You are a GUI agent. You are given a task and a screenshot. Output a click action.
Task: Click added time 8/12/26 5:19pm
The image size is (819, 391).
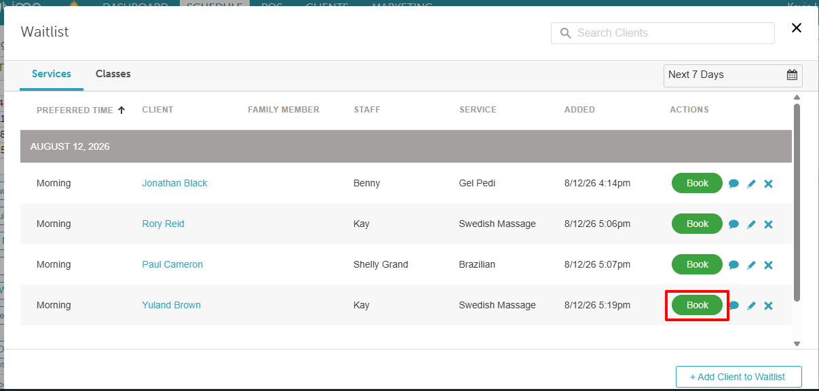(x=597, y=305)
